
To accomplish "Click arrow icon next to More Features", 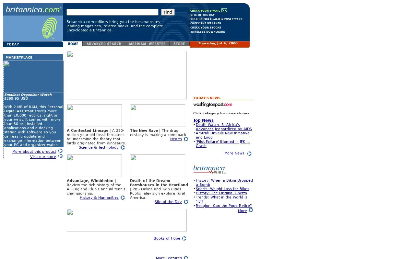I will pyautogui.click(x=186, y=258).
